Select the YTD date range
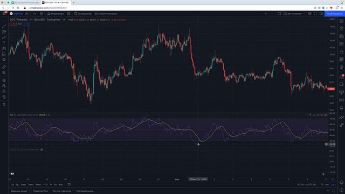The image size is (345, 194). (45, 184)
